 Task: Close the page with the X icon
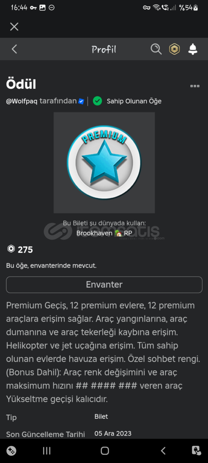click(x=14, y=27)
